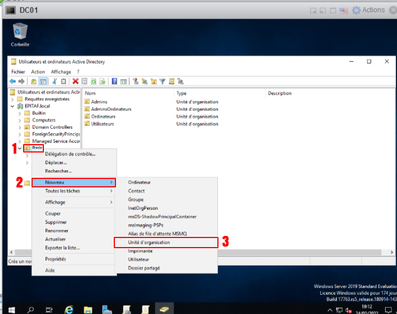Viewport: 397px width, 314px height.
Task: Select the AdminsOrdinateurs list entry
Action: [x=111, y=109]
